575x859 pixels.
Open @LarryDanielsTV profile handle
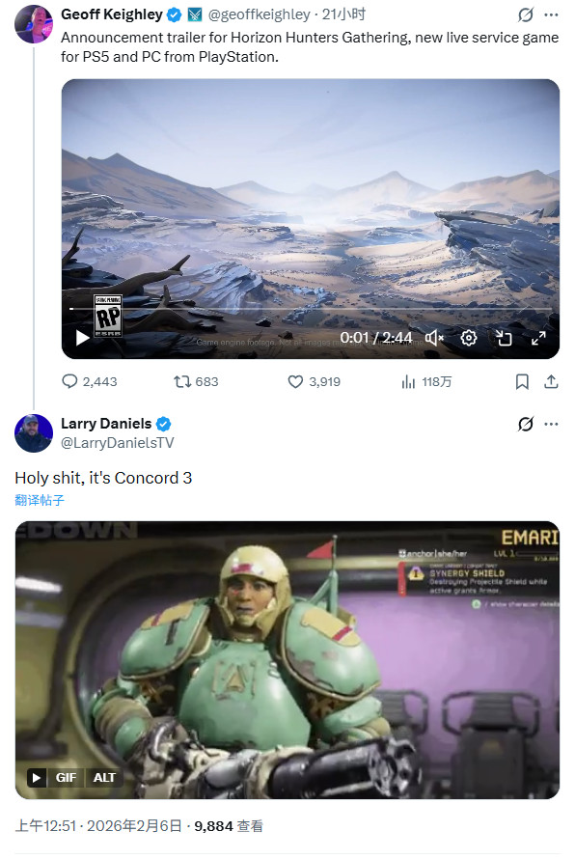[117, 442]
